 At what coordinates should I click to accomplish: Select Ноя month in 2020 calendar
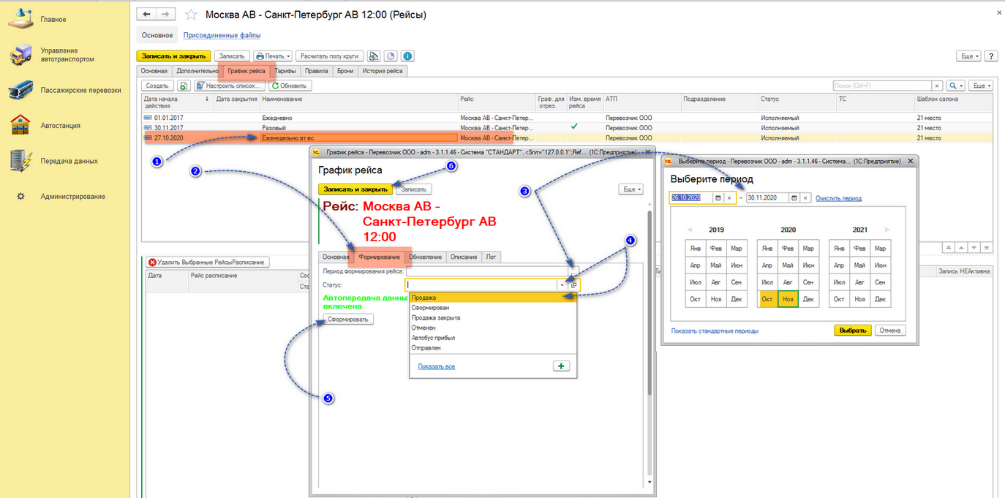[788, 300]
